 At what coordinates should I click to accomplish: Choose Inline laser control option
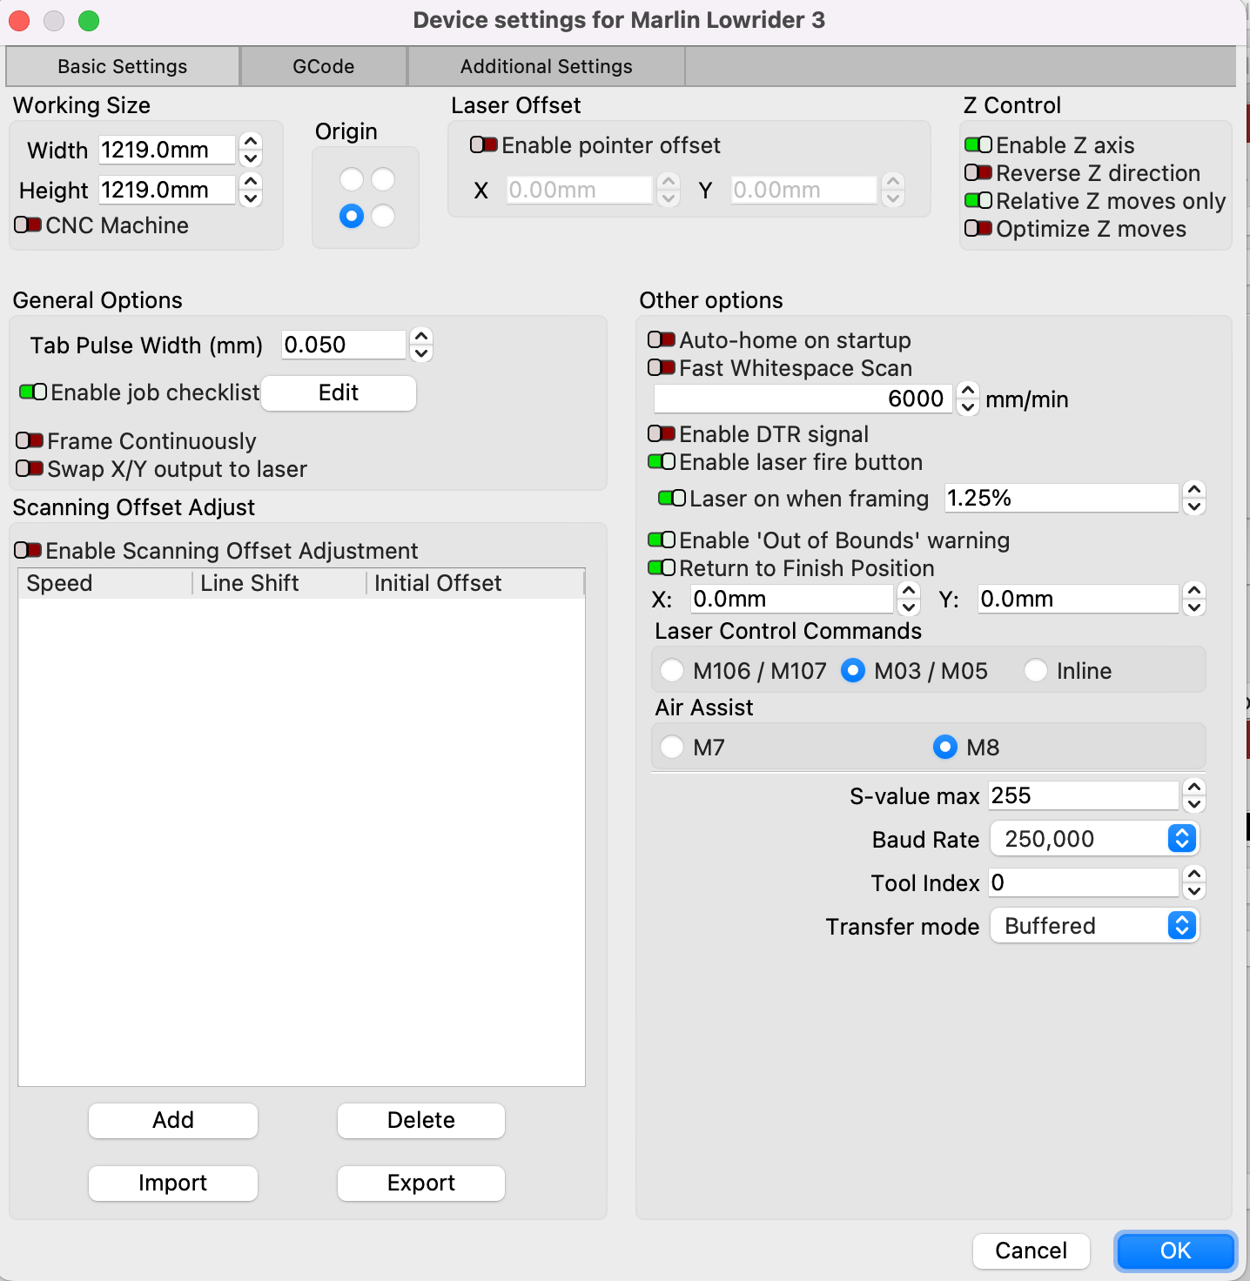[x=1036, y=671]
